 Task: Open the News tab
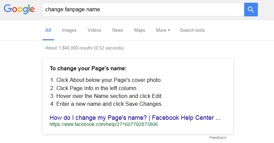pyautogui.click(x=118, y=30)
